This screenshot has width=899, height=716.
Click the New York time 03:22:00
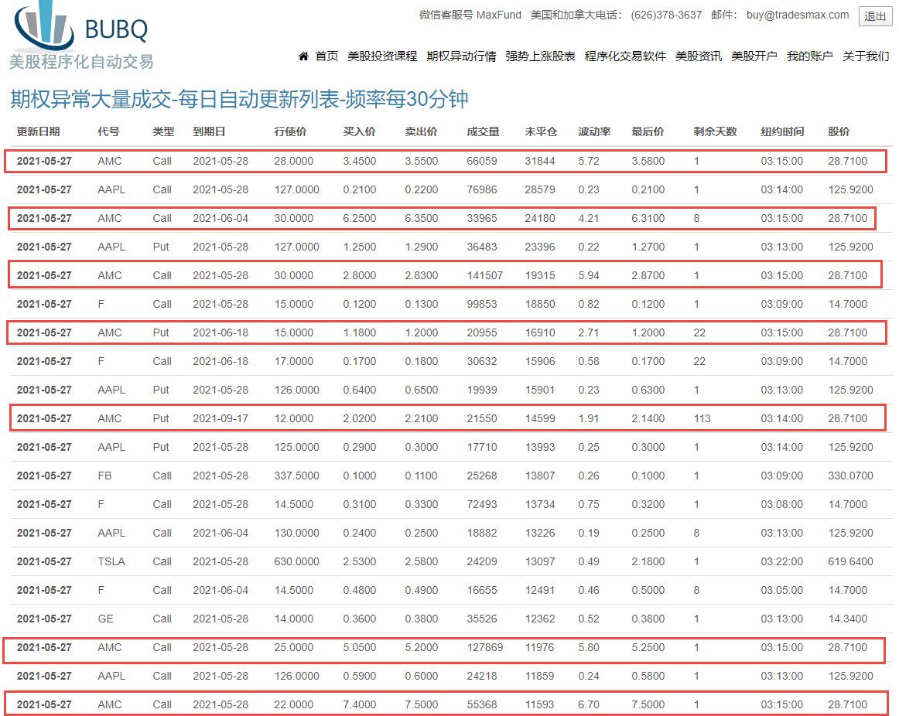pyautogui.click(x=782, y=562)
